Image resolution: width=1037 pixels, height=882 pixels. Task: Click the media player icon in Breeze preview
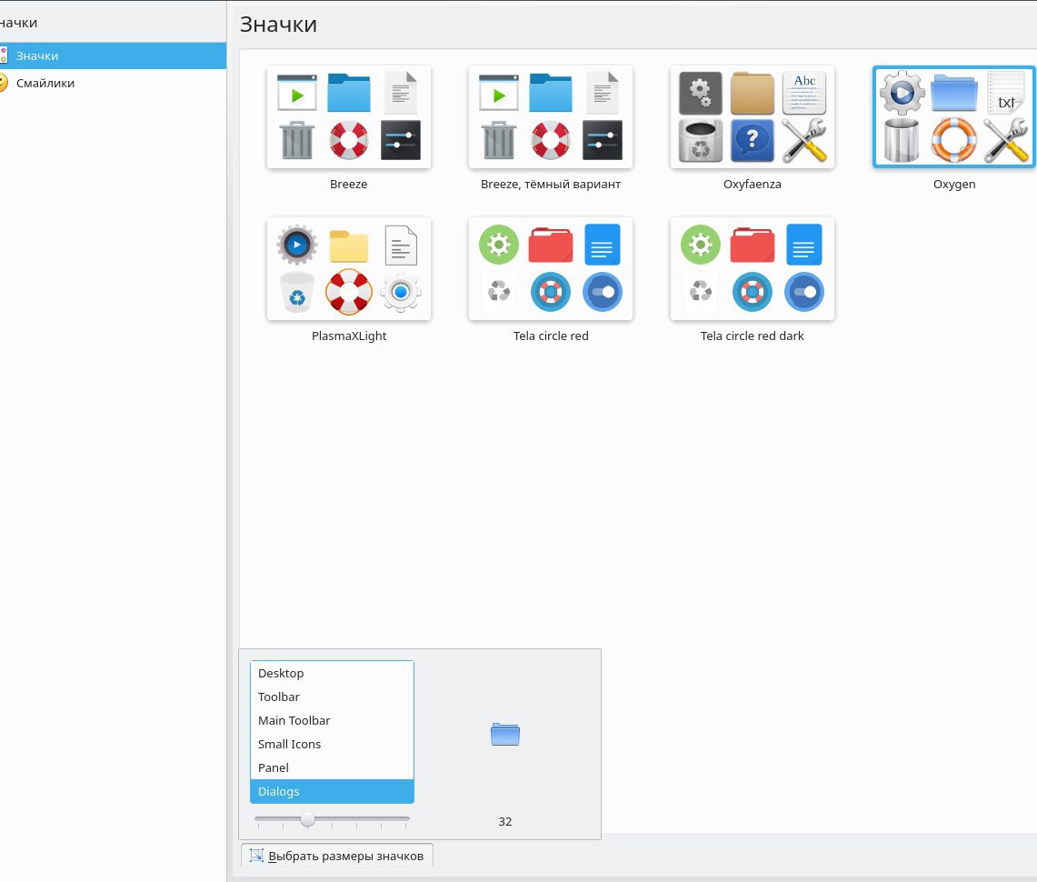[297, 93]
